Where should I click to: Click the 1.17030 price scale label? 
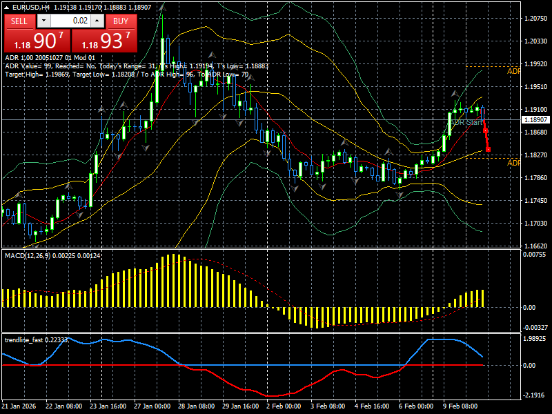pyautogui.click(x=536, y=223)
